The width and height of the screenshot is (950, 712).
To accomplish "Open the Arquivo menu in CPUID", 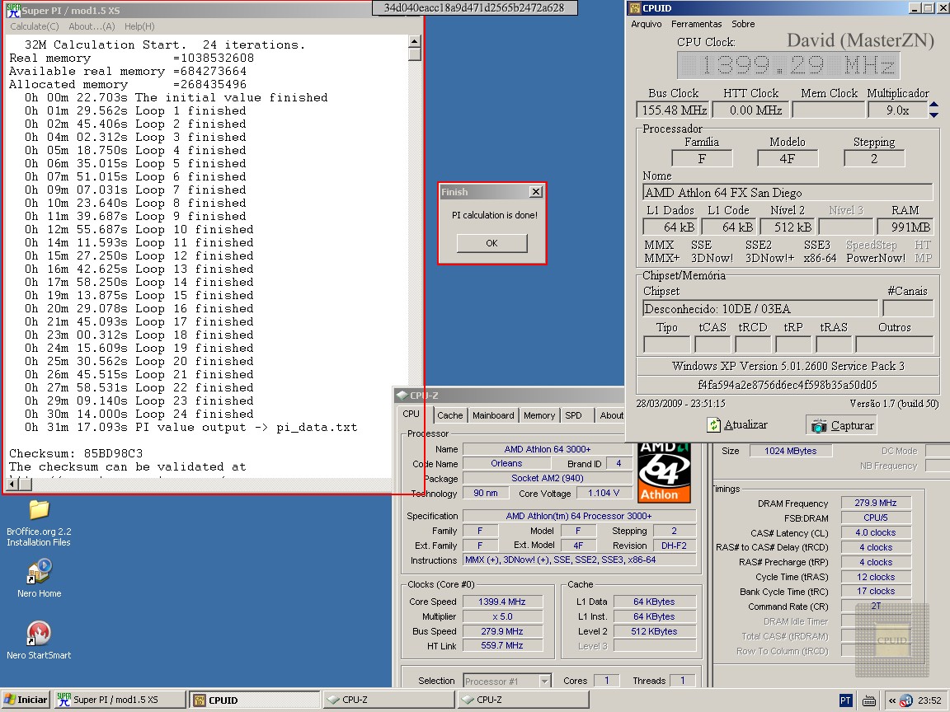I will pos(647,24).
